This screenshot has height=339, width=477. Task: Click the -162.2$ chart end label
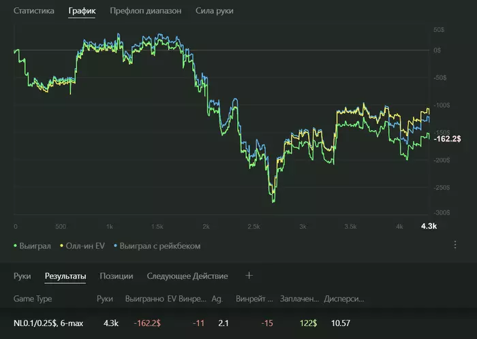pyautogui.click(x=447, y=139)
